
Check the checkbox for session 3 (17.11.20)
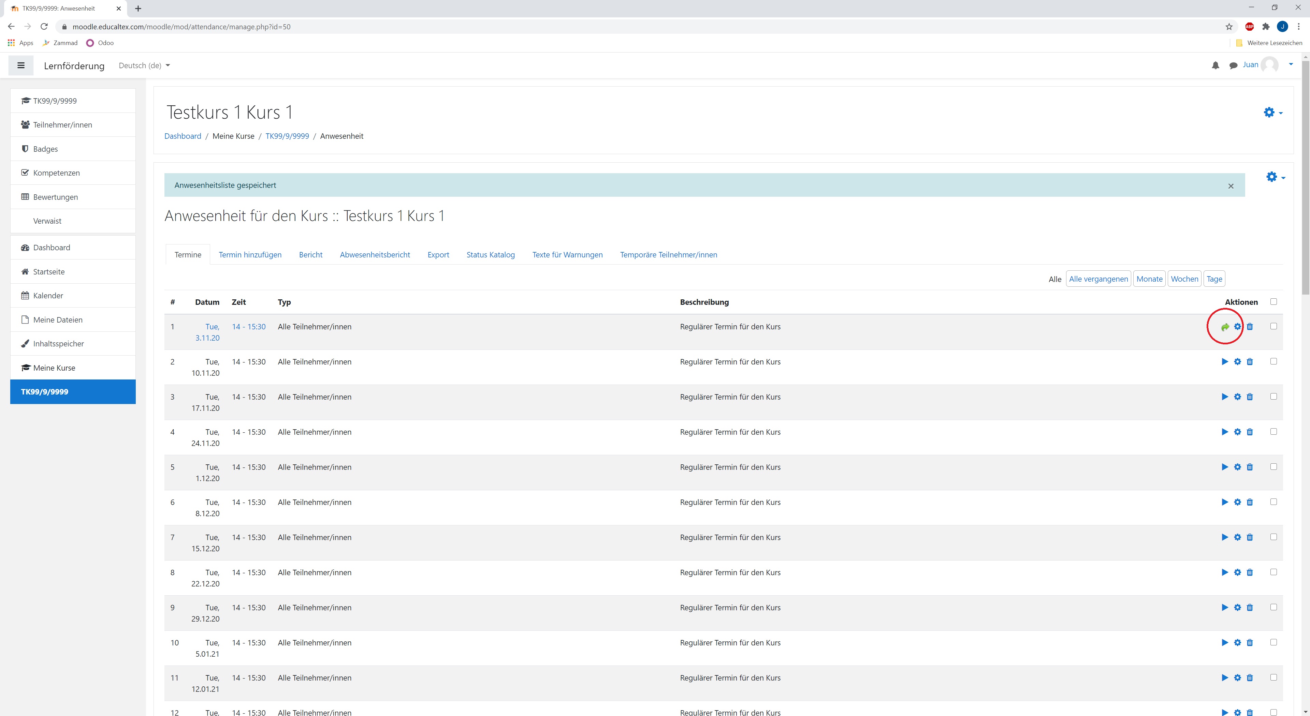click(1273, 397)
